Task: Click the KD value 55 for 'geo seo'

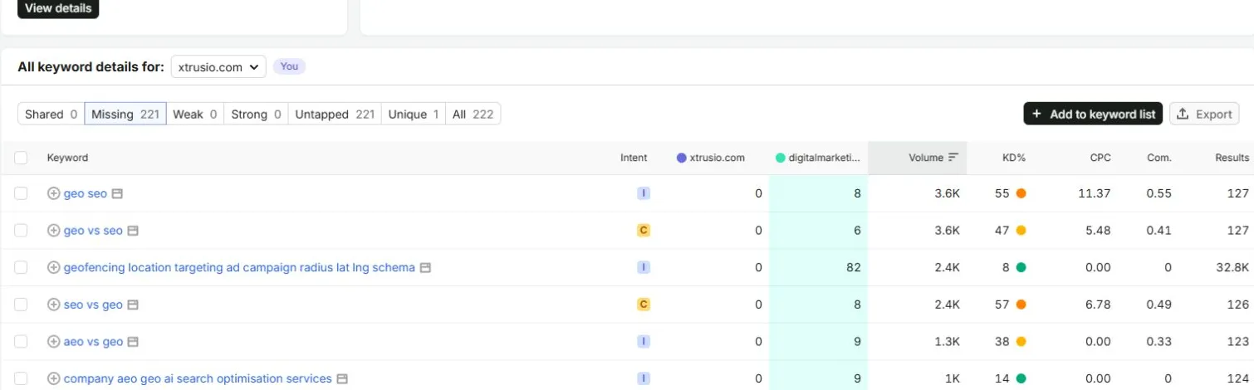Action: [x=1002, y=193]
